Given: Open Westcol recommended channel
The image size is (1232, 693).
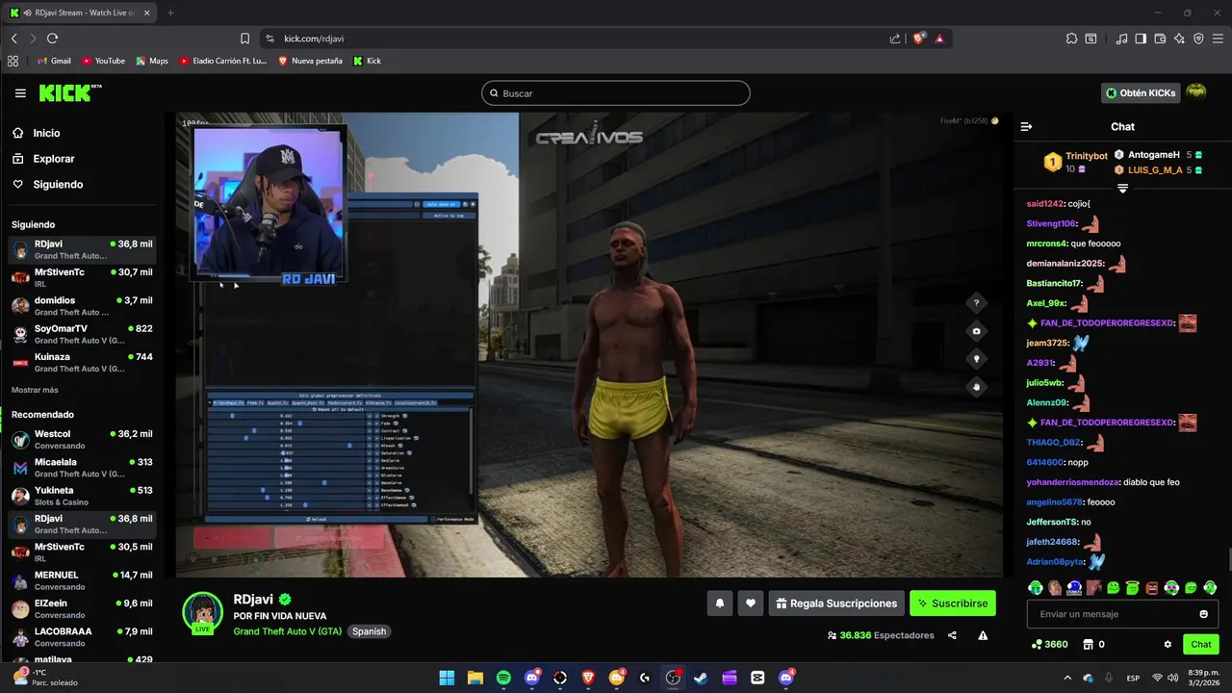Looking at the screenshot, I should click(81, 439).
